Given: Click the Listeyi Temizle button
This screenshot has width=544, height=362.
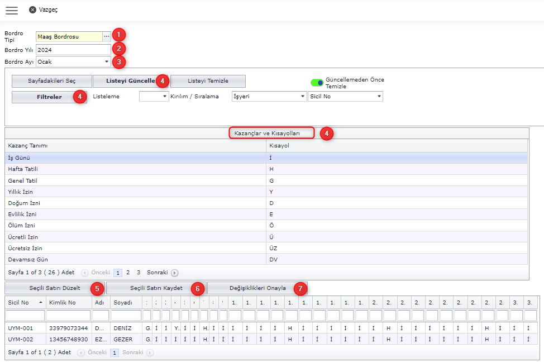Looking at the screenshot, I should coord(208,81).
